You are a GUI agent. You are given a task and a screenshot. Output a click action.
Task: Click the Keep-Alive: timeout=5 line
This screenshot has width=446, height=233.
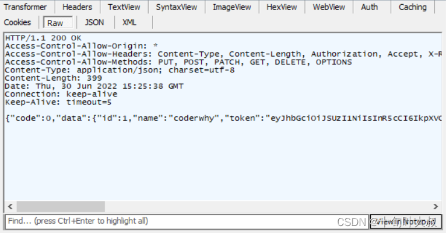coord(58,102)
